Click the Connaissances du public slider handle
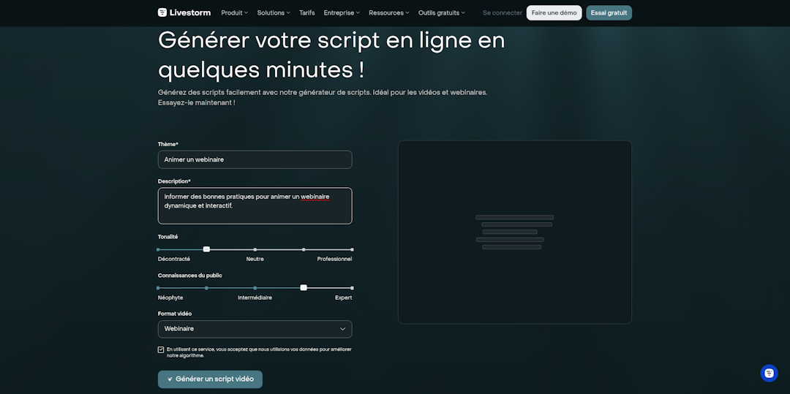Screen dimensions: 790x394 pos(304,288)
